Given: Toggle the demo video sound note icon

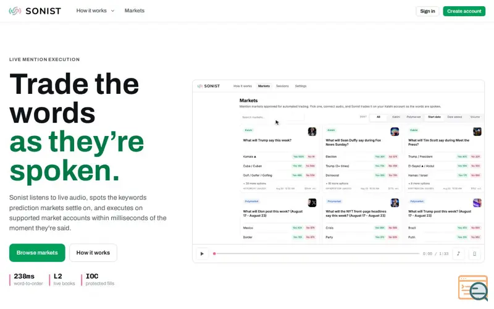Looking at the screenshot, I should [458, 253].
